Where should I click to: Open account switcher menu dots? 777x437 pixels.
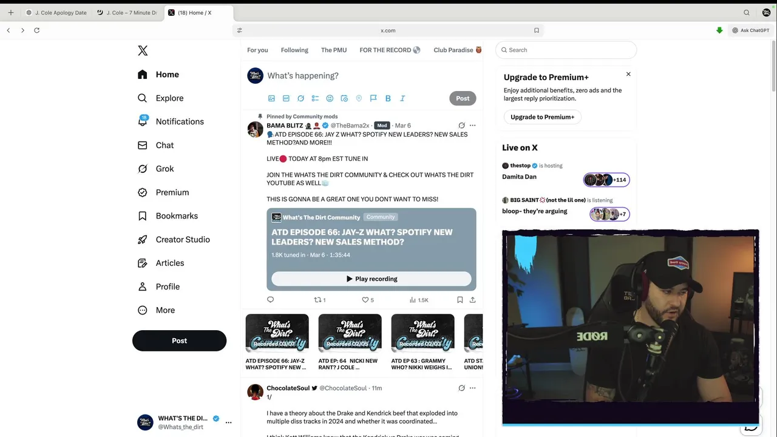click(228, 422)
